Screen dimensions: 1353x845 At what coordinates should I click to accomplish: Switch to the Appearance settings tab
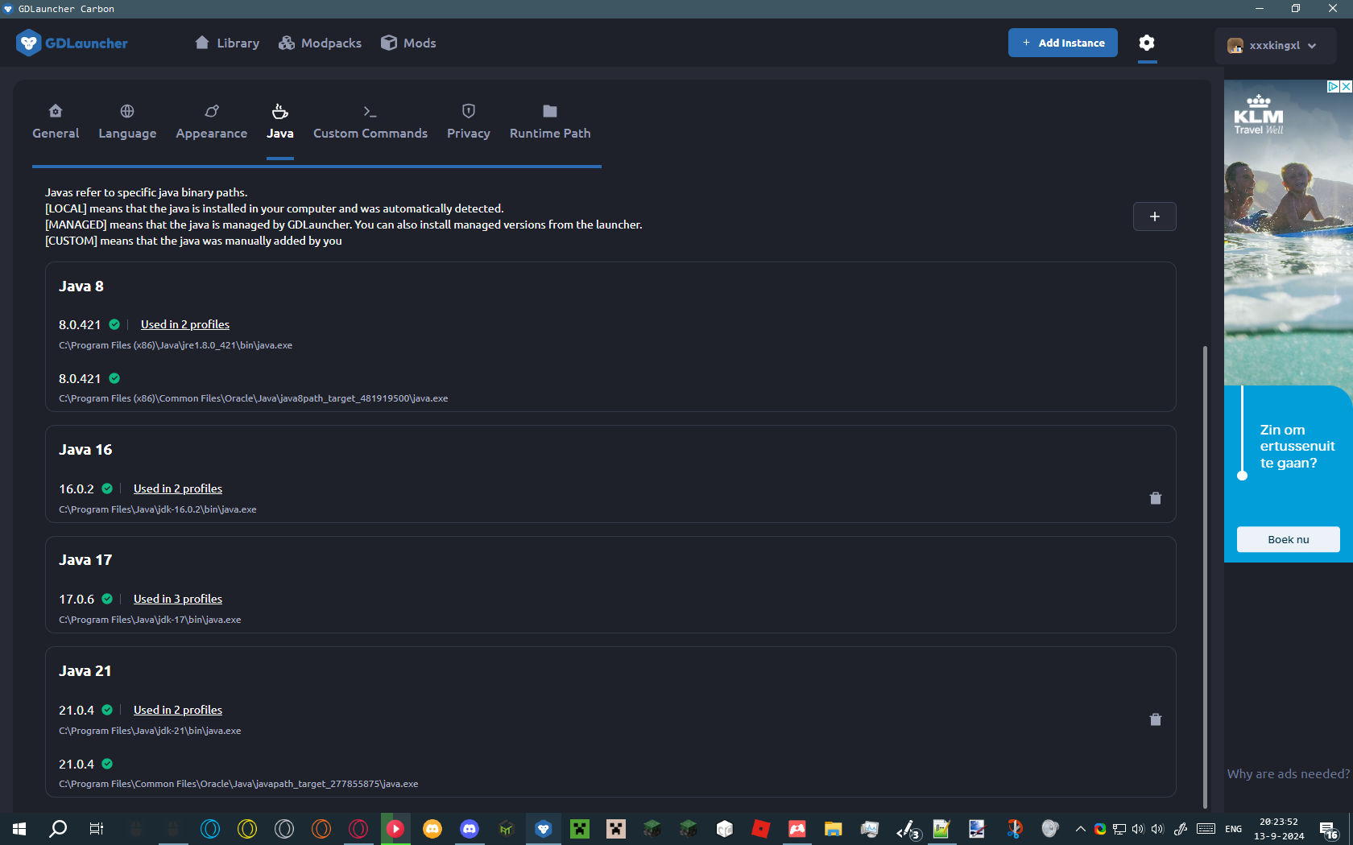point(212,122)
